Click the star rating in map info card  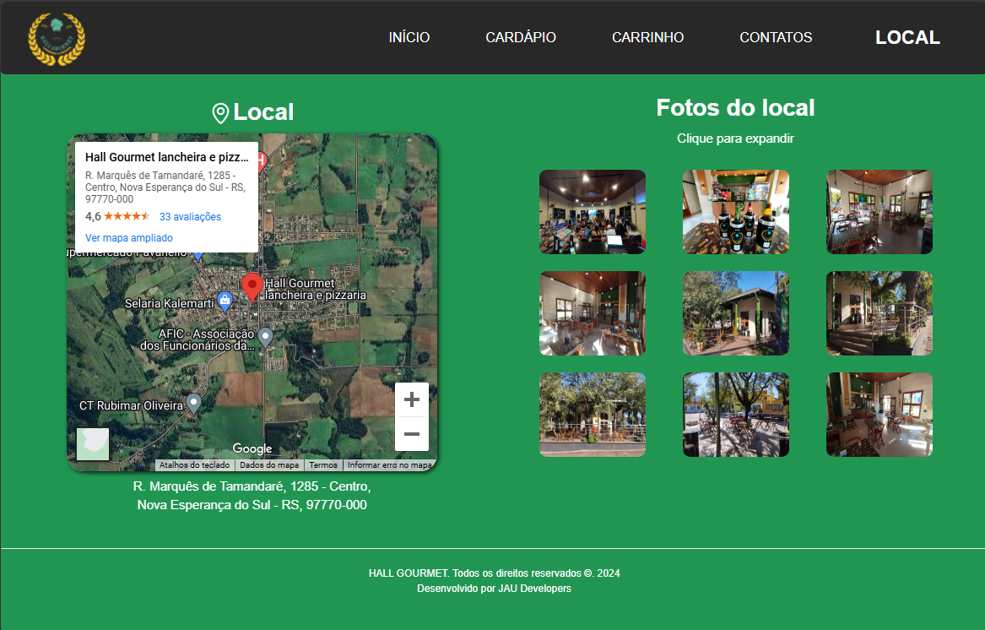tap(127, 216)
